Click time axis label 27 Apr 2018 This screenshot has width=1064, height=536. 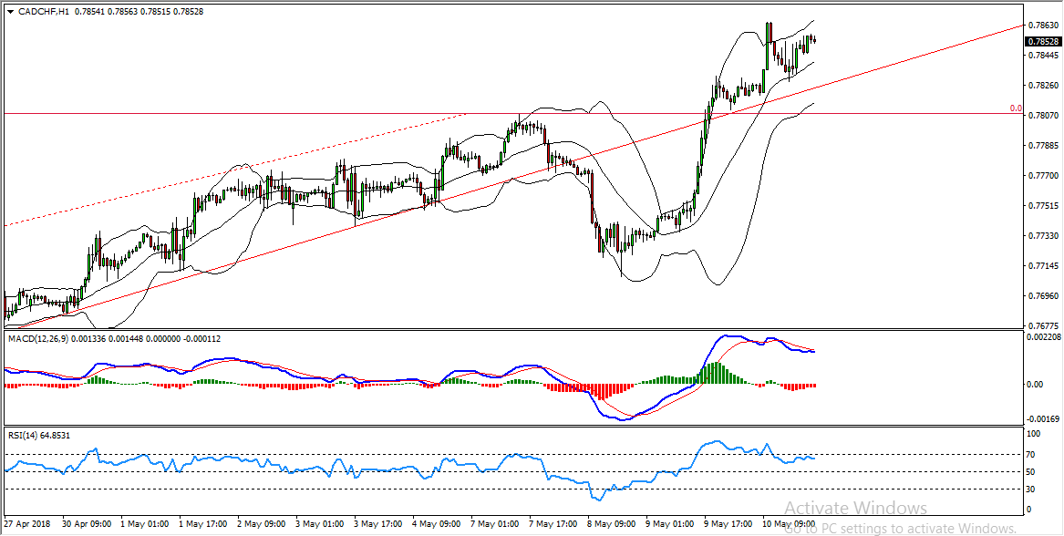click(26, 524)
